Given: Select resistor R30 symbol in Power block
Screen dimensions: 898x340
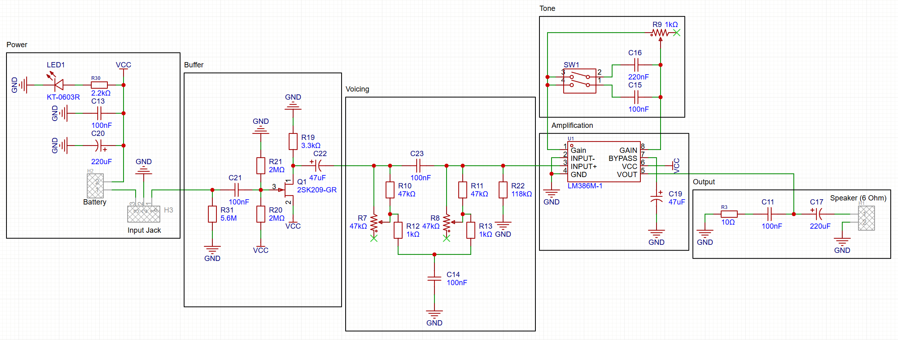Looking at the screenshot, I should tap(99, 85).
